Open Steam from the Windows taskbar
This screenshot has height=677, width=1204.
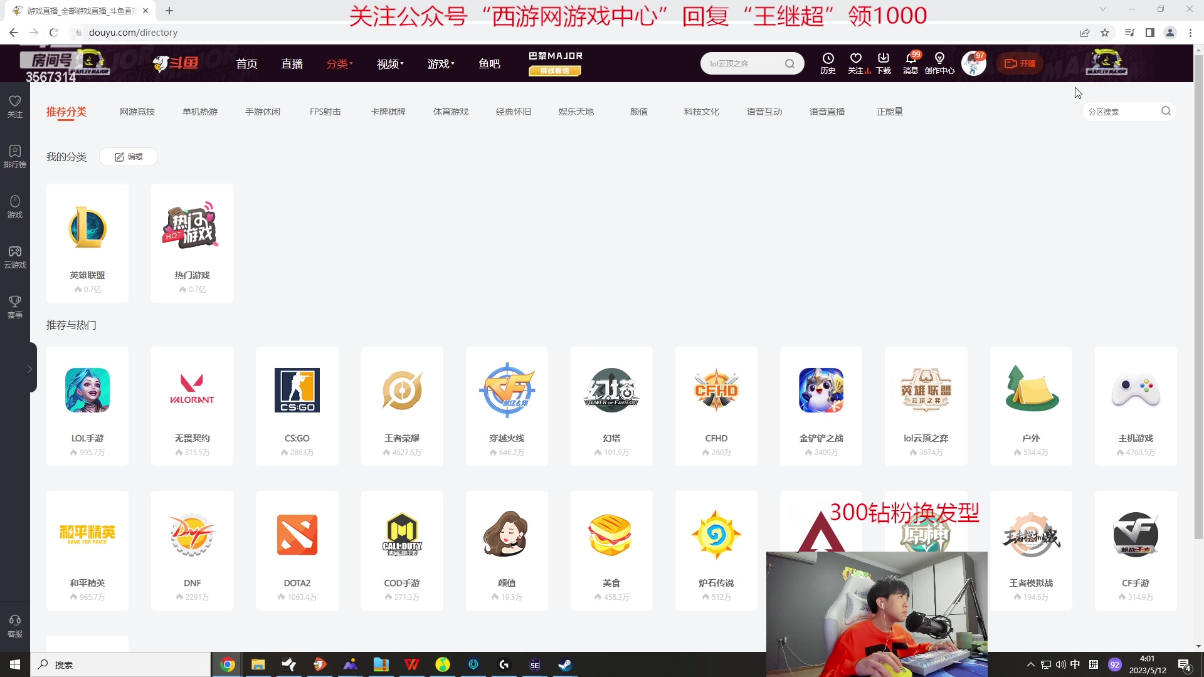coord(565,664)
